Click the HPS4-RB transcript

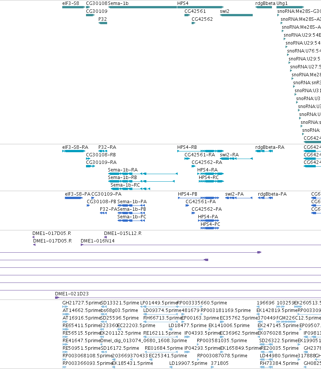(200, 151)
